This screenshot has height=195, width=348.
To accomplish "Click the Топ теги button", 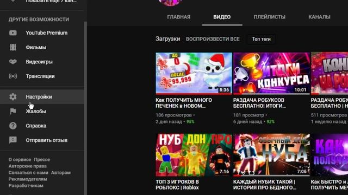I will click(x=261, y=39).
